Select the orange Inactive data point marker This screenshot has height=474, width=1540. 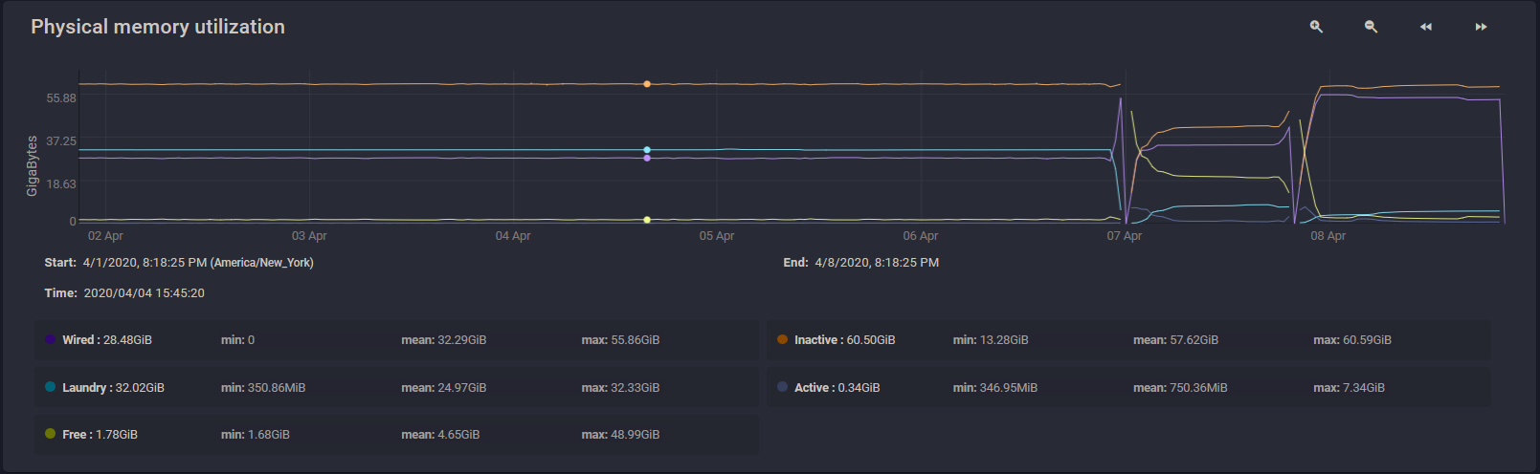click(647, 84)
